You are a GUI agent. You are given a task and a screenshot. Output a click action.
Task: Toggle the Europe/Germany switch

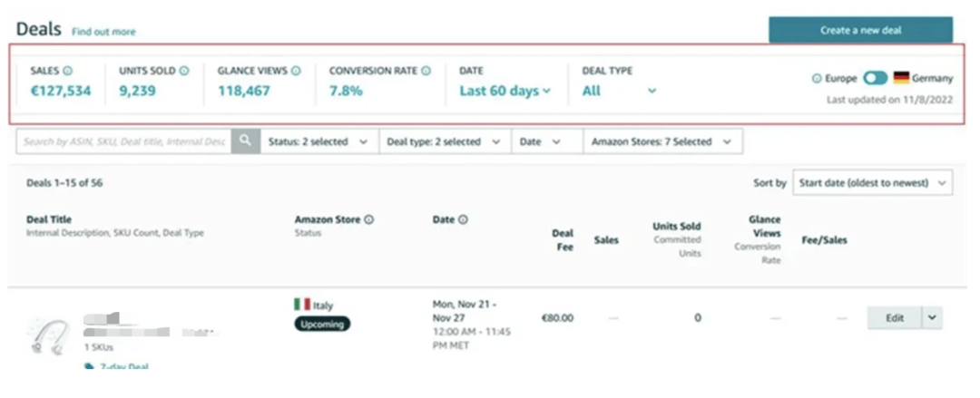[x=876, y=79]
